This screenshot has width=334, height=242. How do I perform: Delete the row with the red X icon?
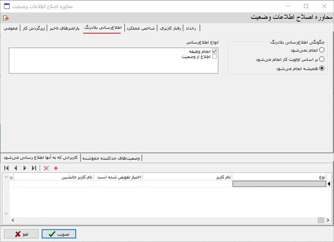point(46,168)
